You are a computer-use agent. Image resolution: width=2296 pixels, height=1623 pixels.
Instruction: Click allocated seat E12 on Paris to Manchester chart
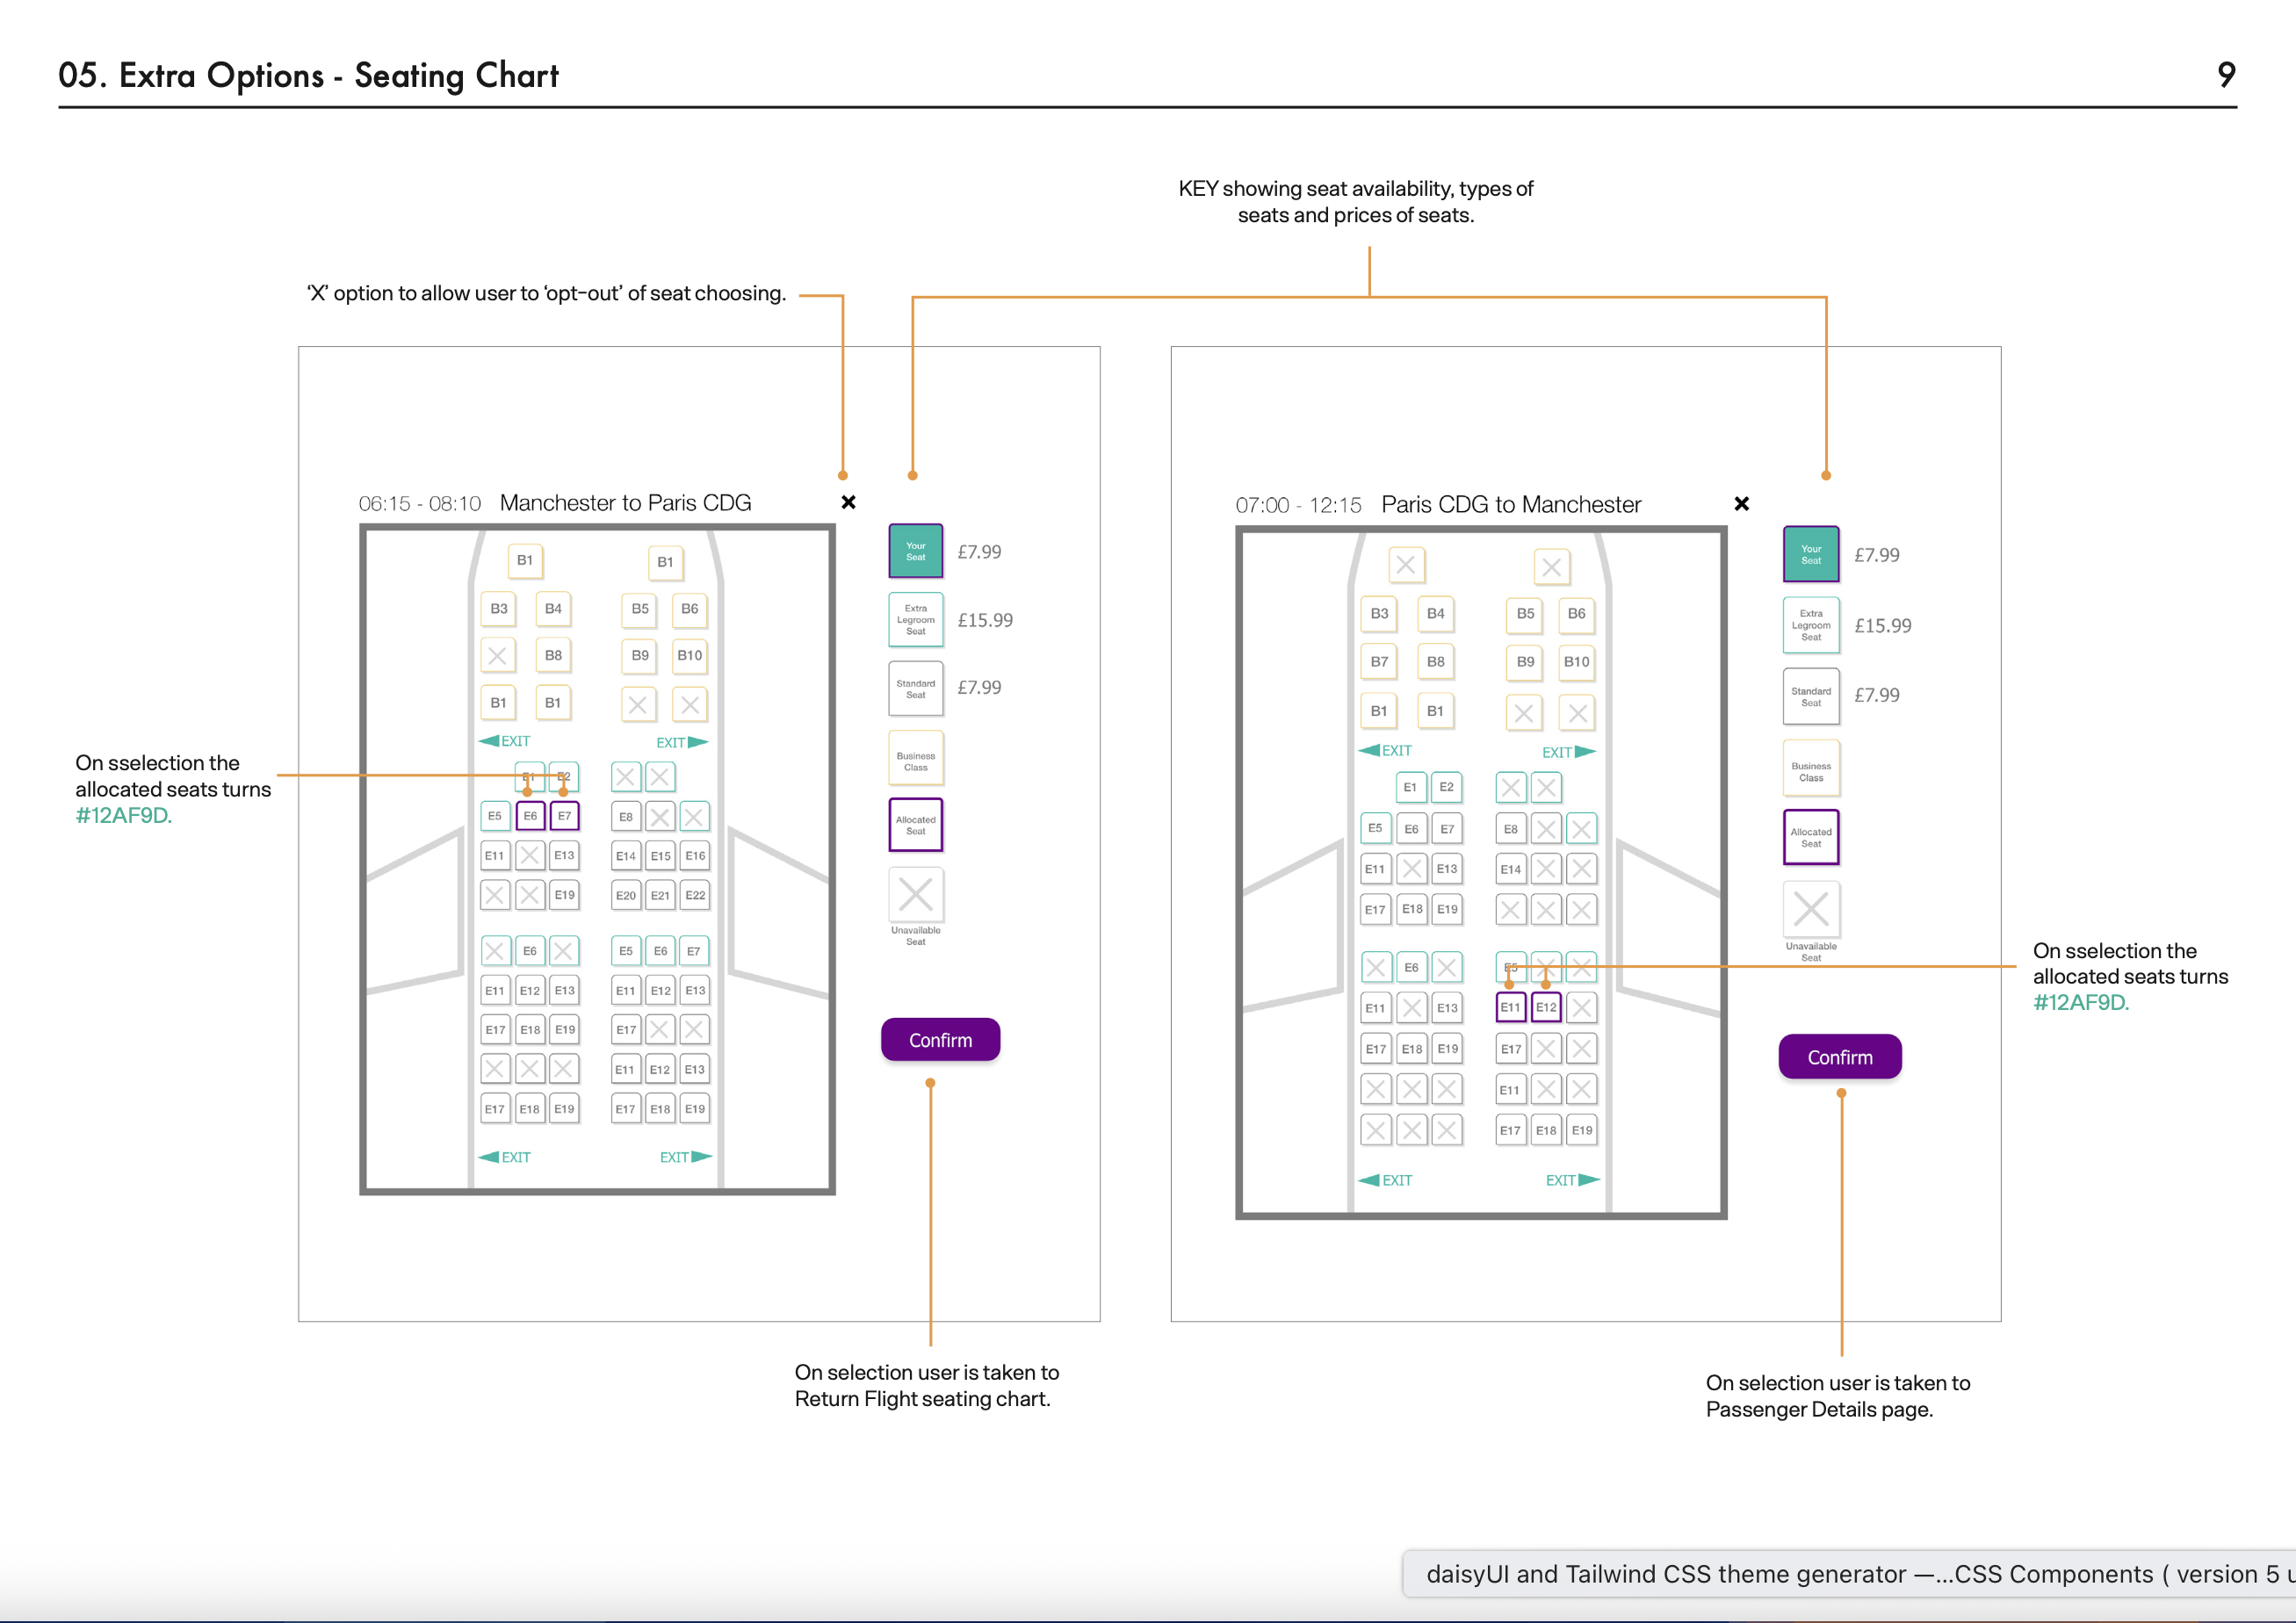click(x=1546, y=1008)
